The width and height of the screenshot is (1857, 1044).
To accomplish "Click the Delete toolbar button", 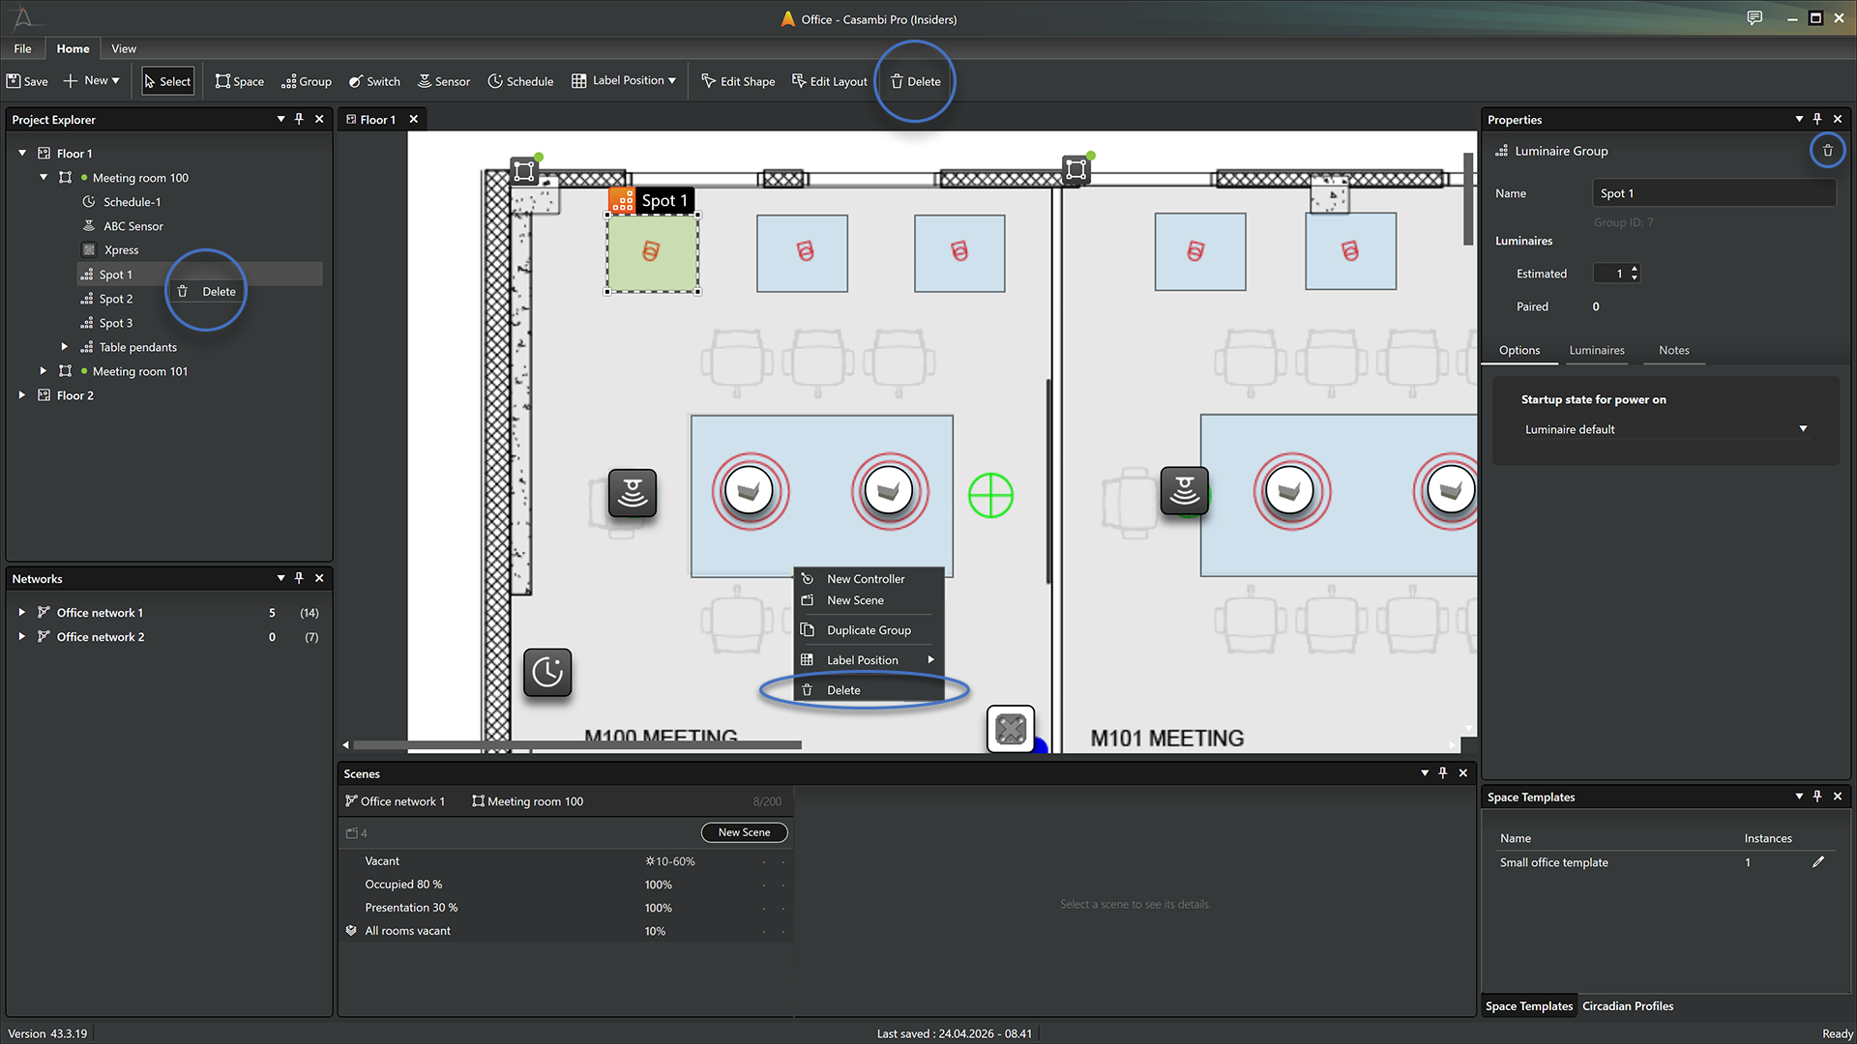I will pyautogui.click(x=915, y=81).
